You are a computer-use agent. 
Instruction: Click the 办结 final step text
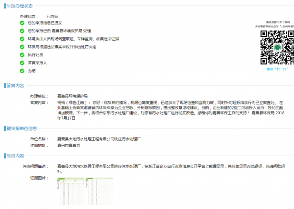[x=32, y=71]
